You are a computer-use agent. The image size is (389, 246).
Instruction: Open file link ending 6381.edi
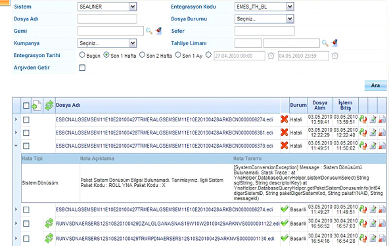164,133
